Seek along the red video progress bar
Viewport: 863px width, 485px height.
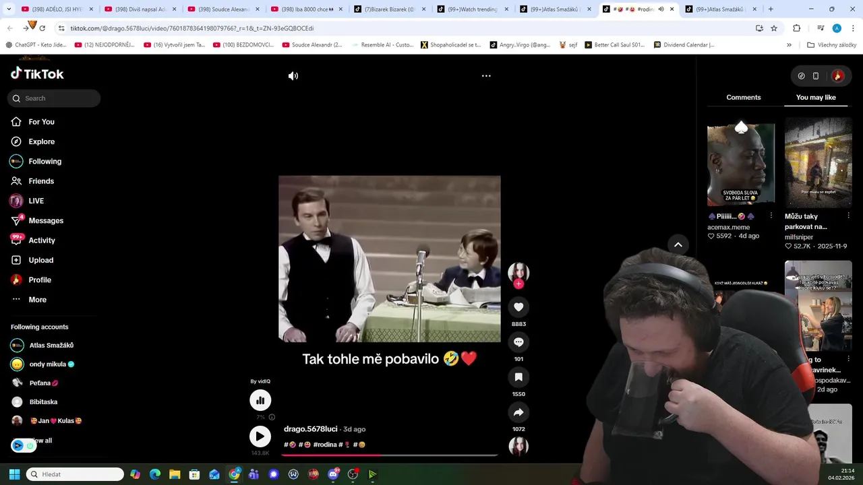click(390, 455)
